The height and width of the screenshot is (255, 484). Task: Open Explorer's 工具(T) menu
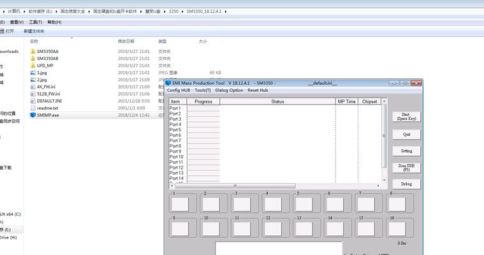(36, 22)
